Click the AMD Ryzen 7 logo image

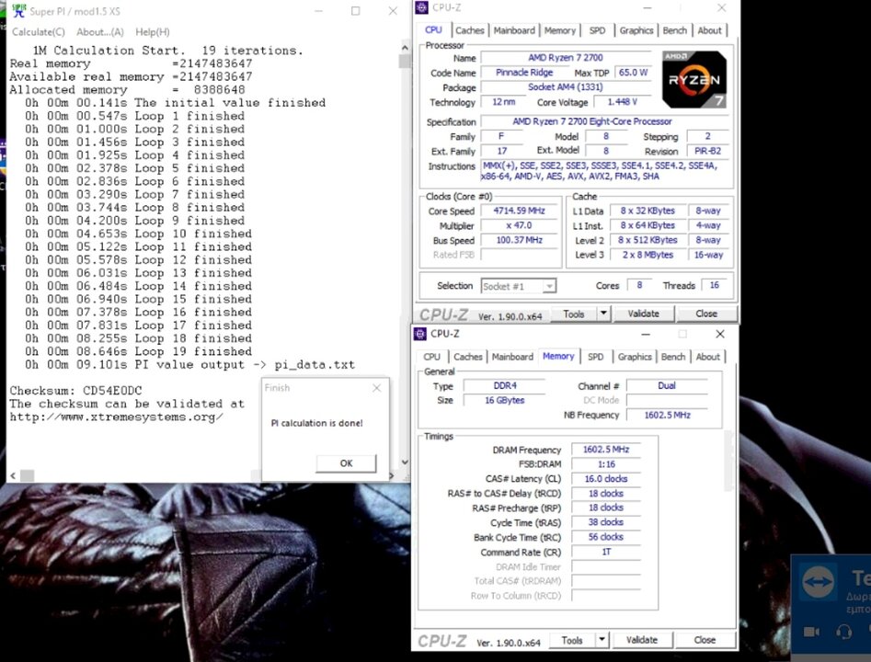(694, 79)
